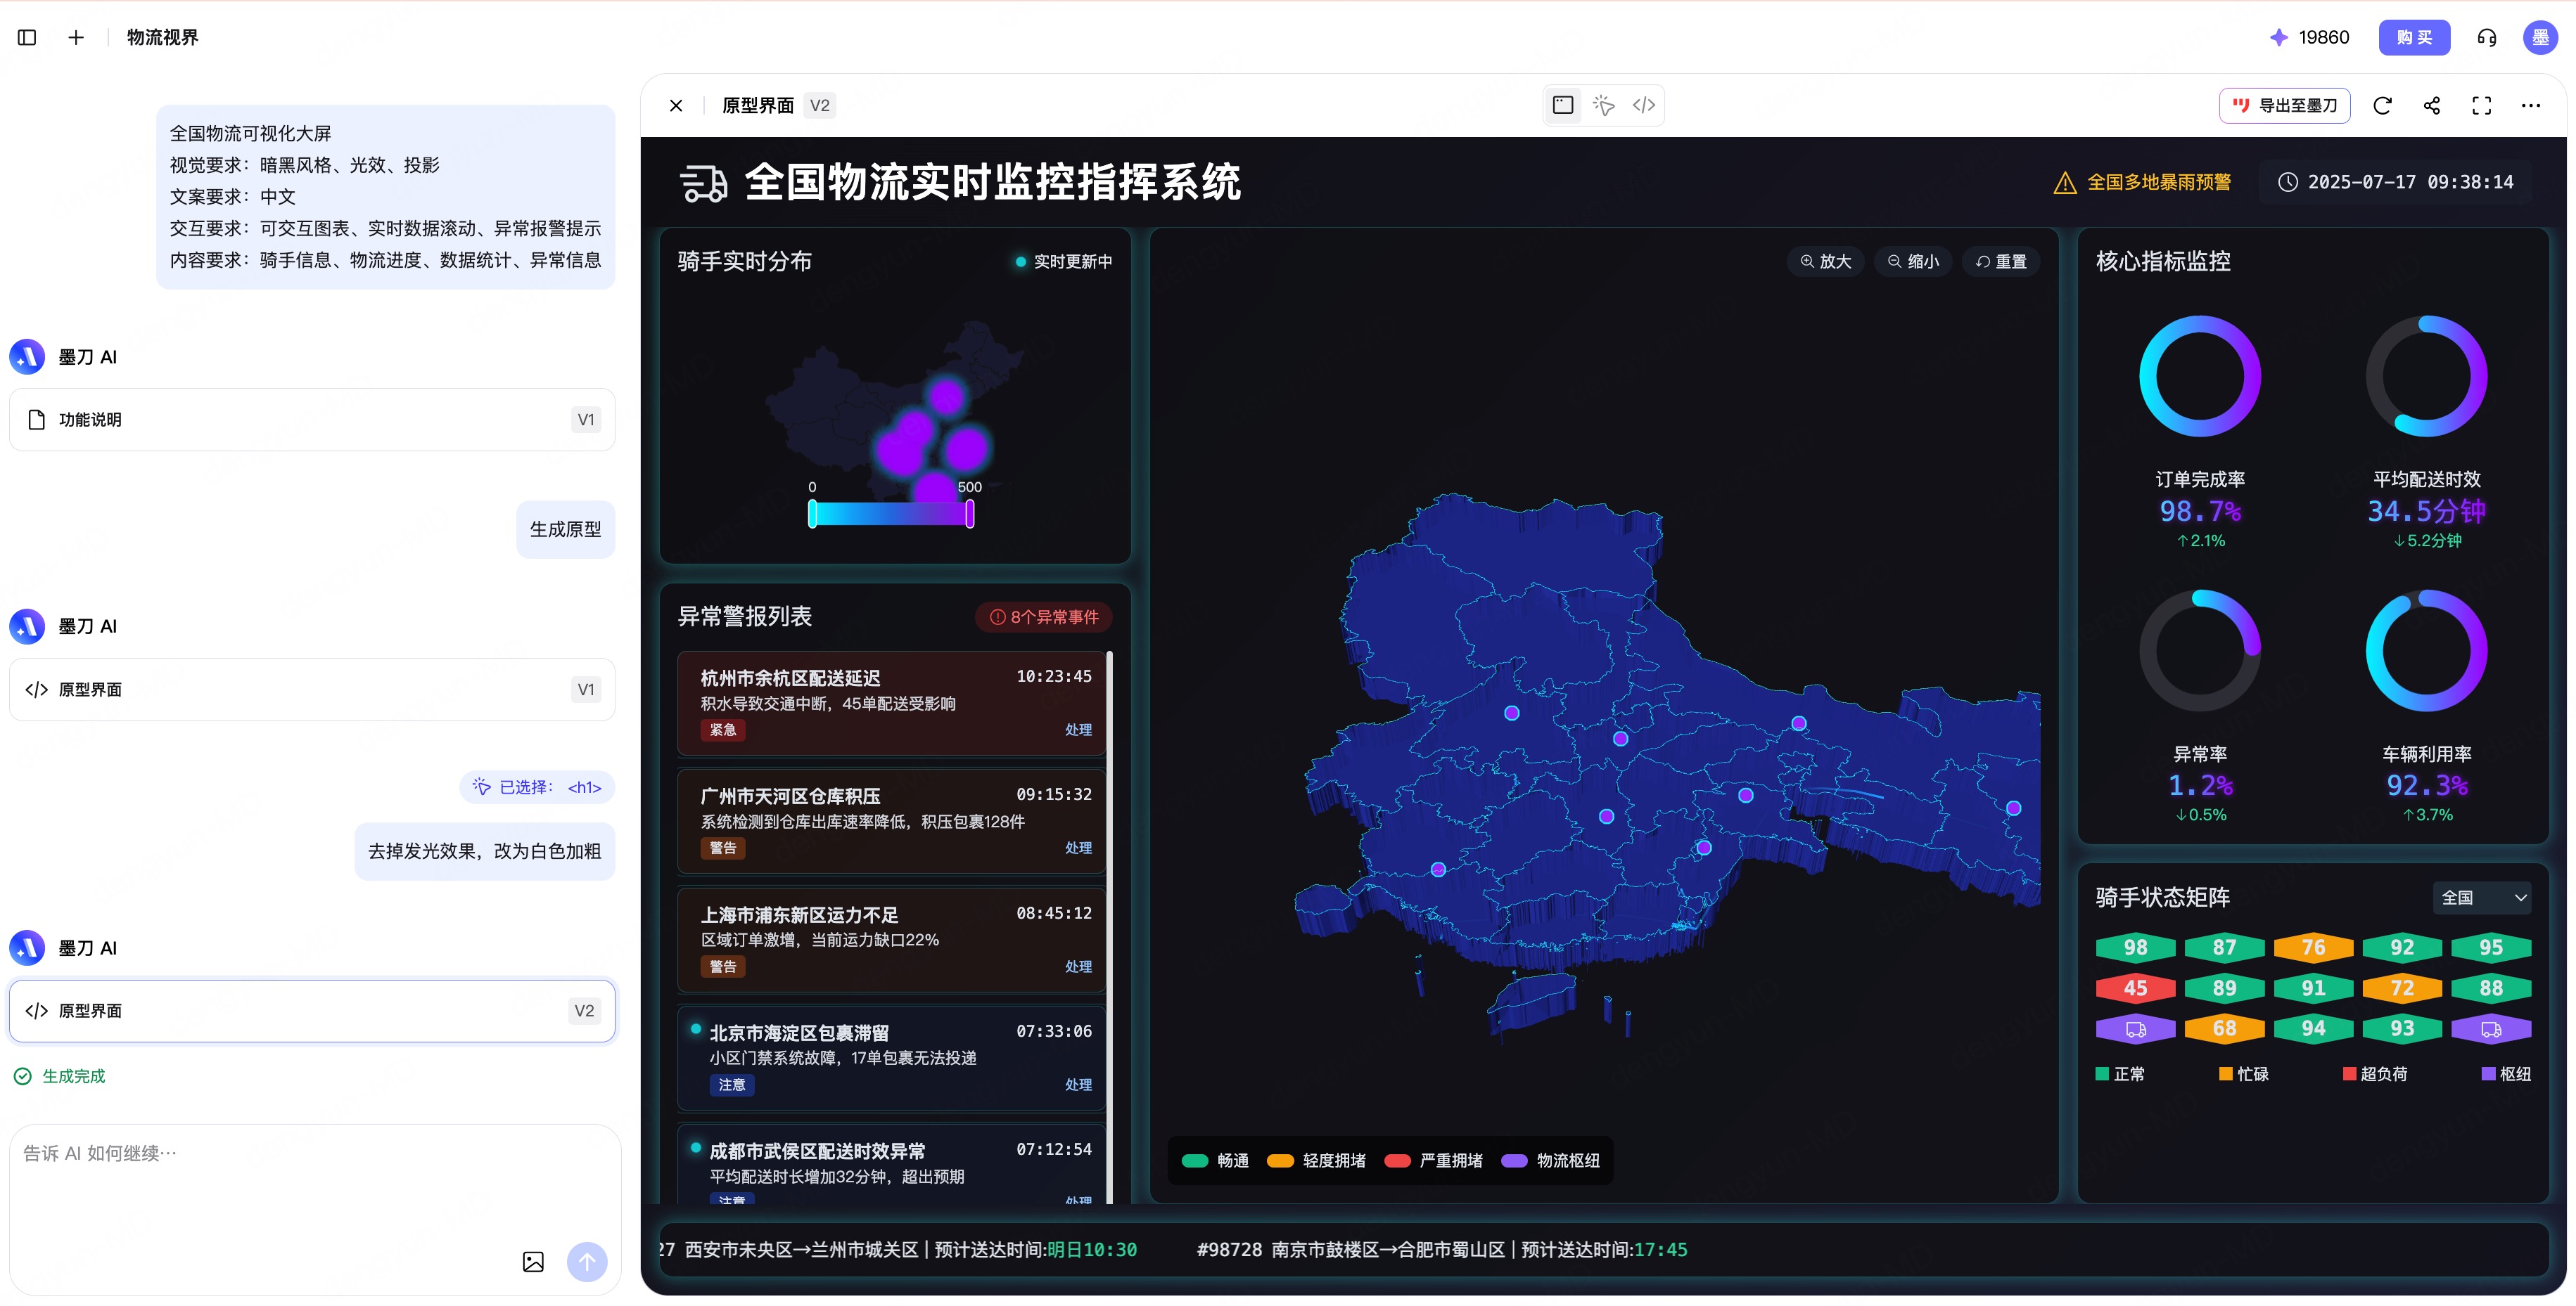Viewport: 2576px width, 1306px height.
Task: Handle the 北京市海淀区包裹滞留 alert
Action: [x=1078, y=1084]
